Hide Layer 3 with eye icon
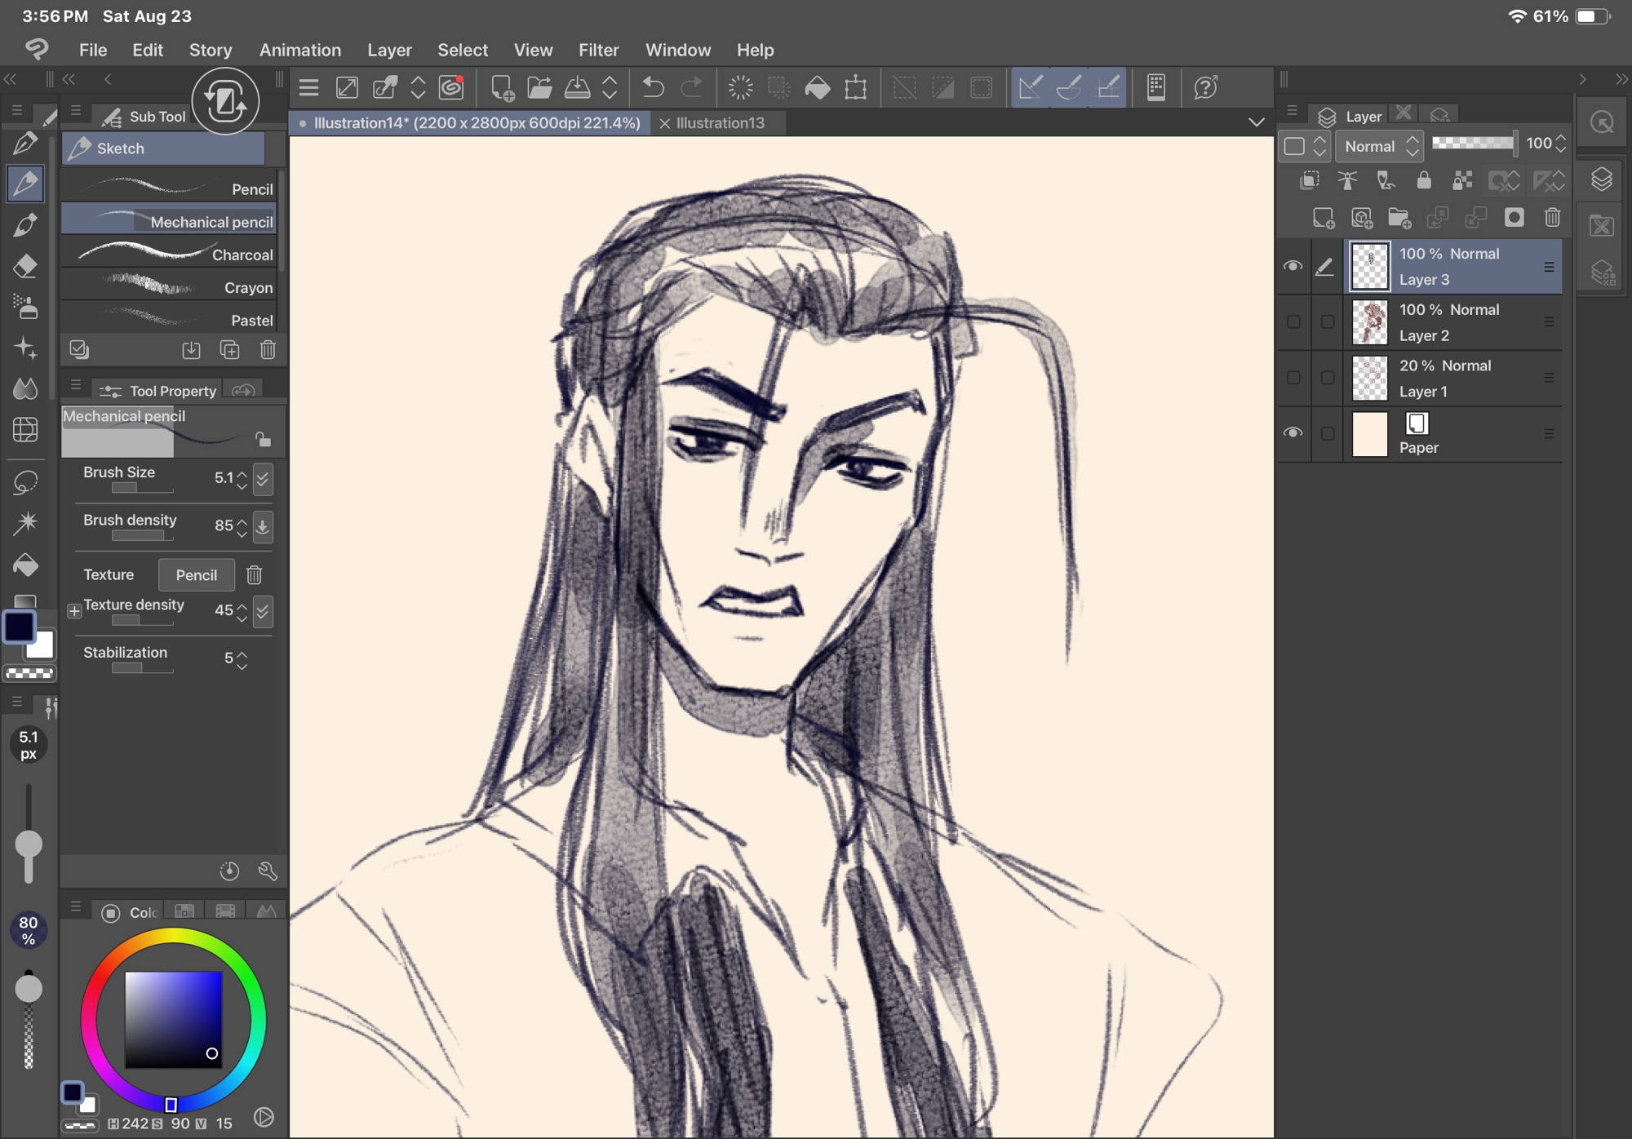Viewport: 1632px width, 1139px height. click(1293, 266)
